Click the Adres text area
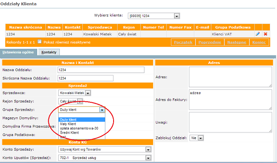This screenshot has height=163, width=277. coord(230,77)
